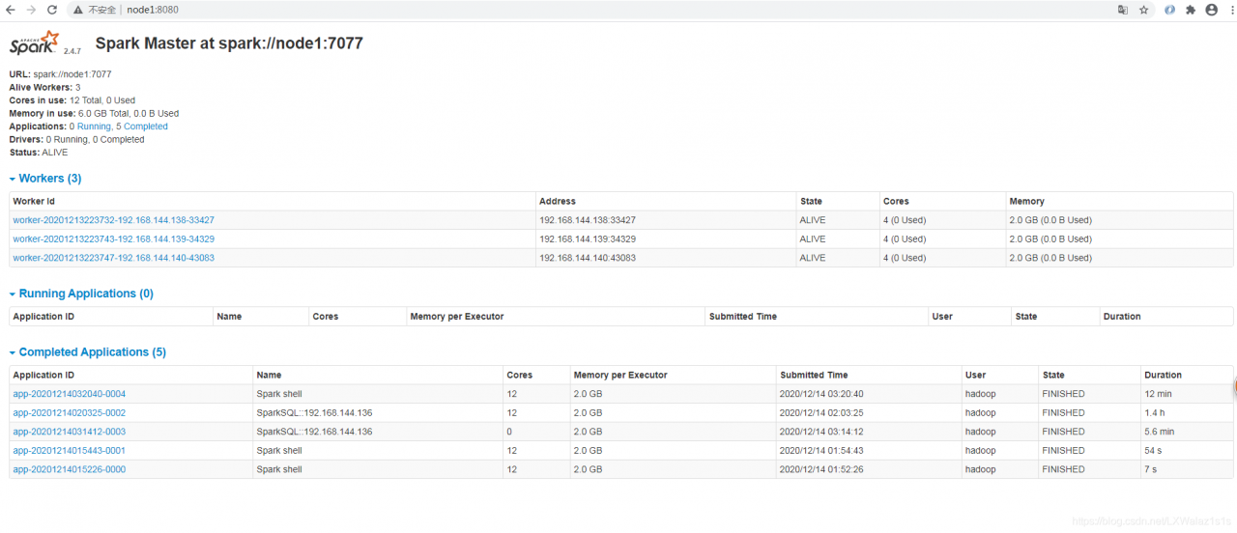
Task: Go back to the previous page
Action: point(11,10)
